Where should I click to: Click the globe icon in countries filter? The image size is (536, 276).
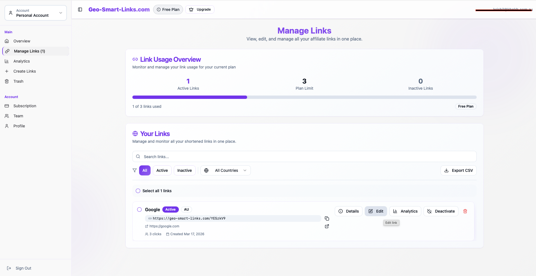[206, 170]
